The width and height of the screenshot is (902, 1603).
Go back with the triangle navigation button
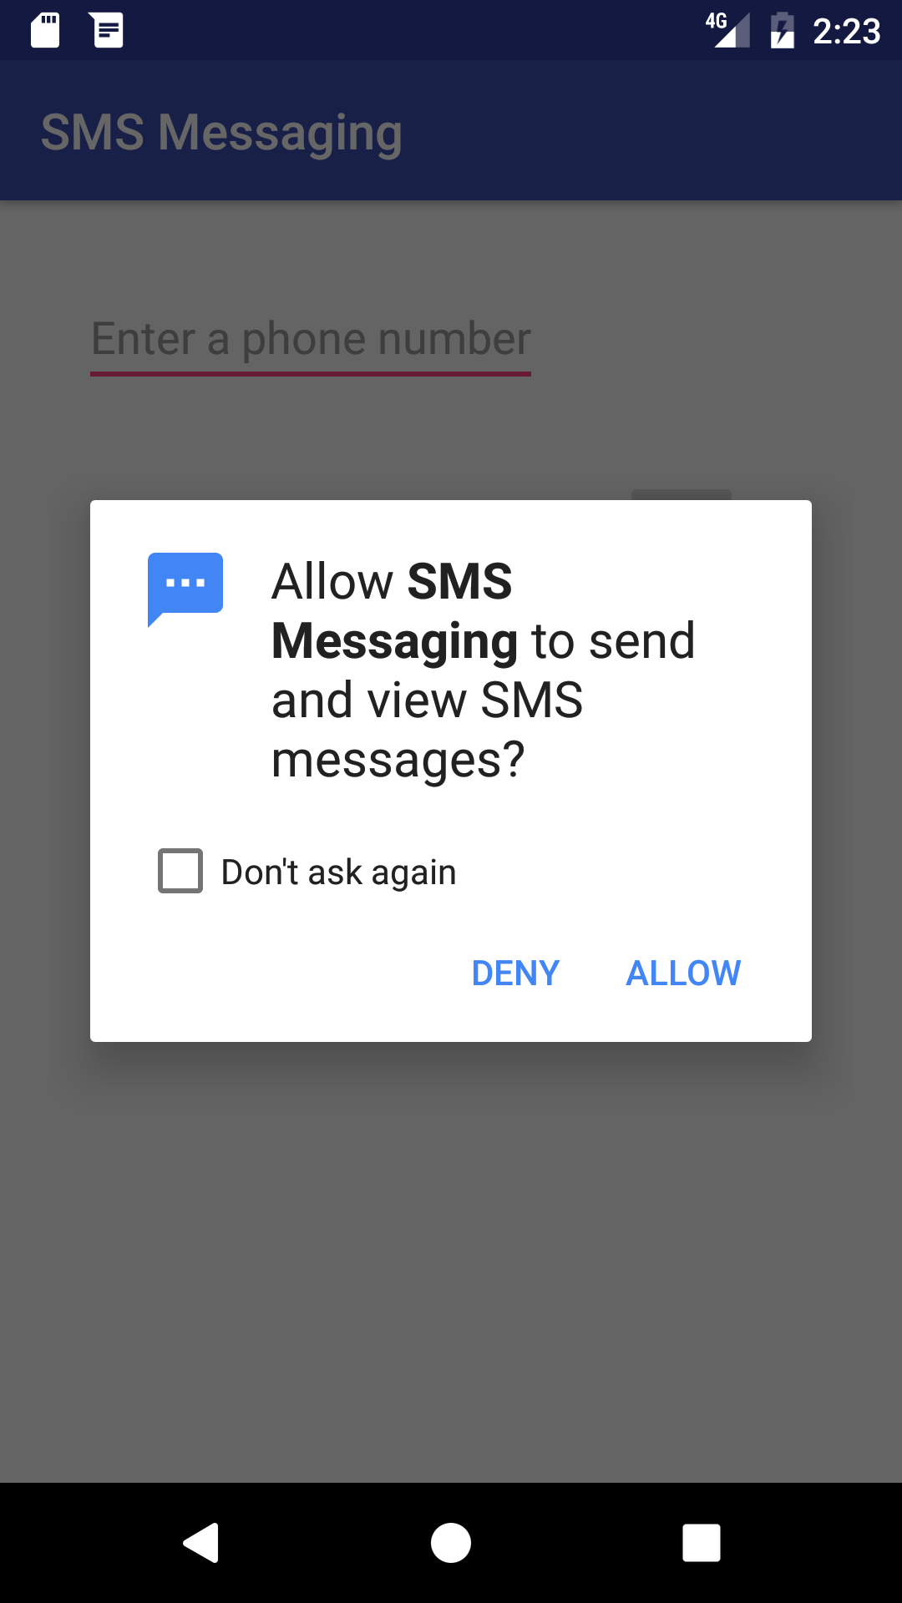click(201, 1542)
